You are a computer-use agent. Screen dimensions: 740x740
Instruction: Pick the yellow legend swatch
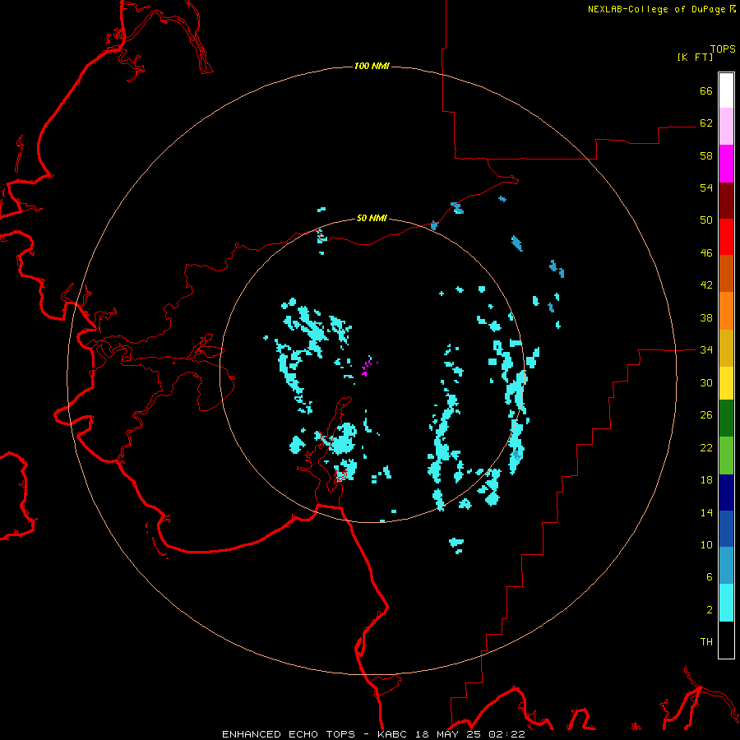726,382
